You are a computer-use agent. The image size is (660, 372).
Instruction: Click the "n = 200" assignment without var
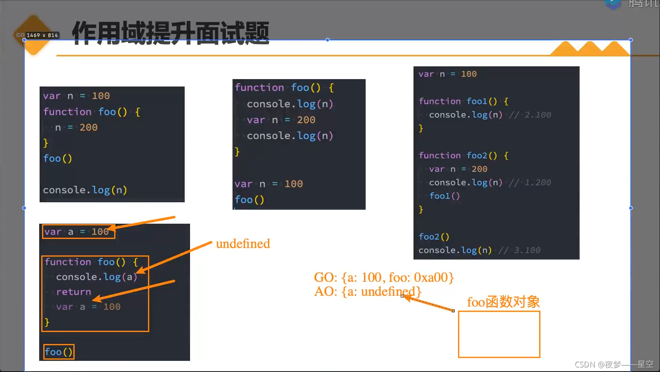(x=76, y=128)
